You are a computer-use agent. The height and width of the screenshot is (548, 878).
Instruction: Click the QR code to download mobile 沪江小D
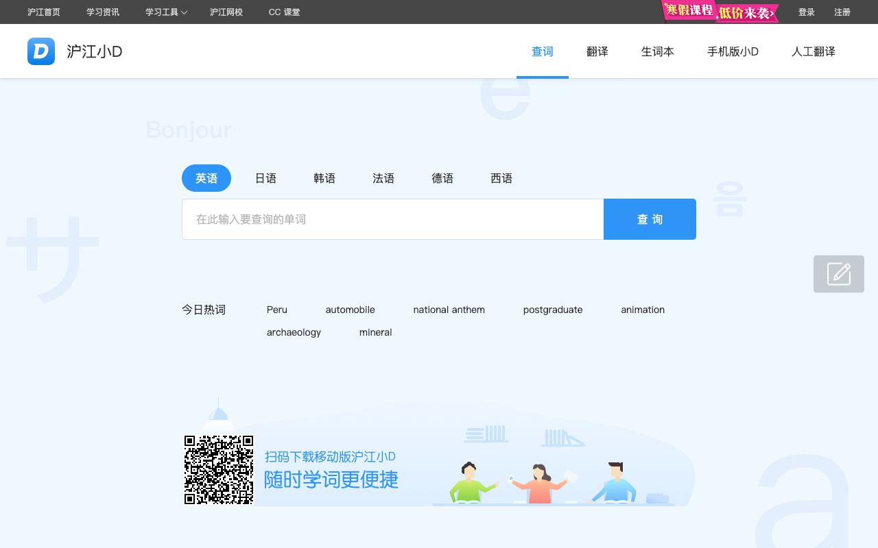[x=218, y=469]
